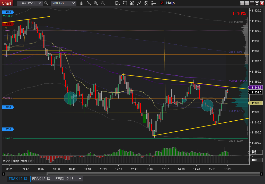Click the x1 11379.5 band label
The width and height of the screenshot is (265, 184).
tap(235, 52)
